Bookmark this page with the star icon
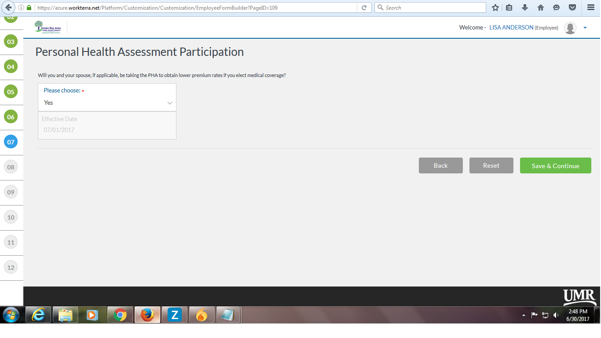 [495, 7]
